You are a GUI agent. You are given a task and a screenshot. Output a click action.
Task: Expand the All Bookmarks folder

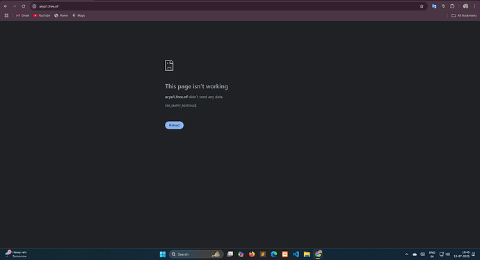(464, 15)
